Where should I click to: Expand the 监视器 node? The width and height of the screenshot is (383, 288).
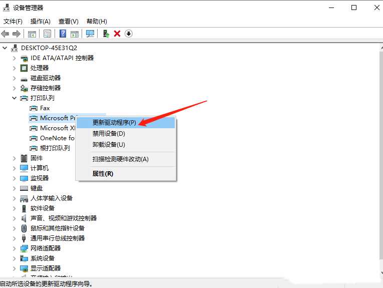(x=15, y=178)
